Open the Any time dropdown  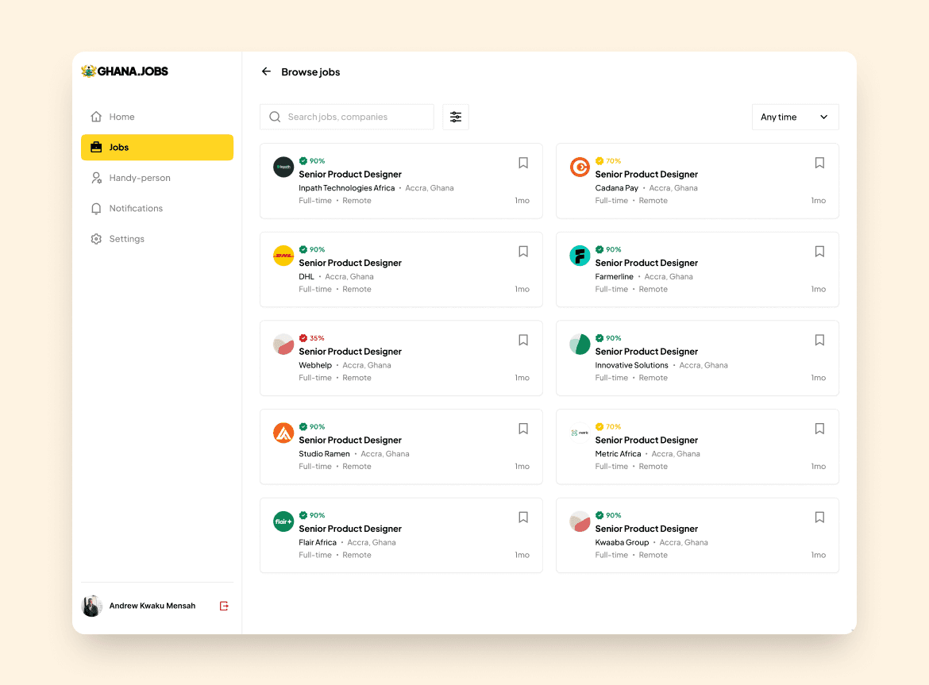coord(795,117)
